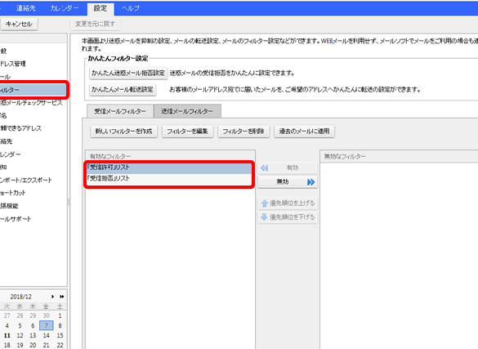This screenshot has width=478, height=349.
Task: Switch to 送信メールフィルター tab
Action: [187, 111]
